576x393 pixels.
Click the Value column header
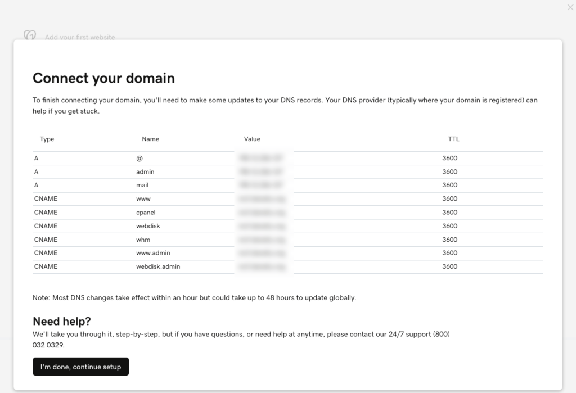[x=252, y=139]
